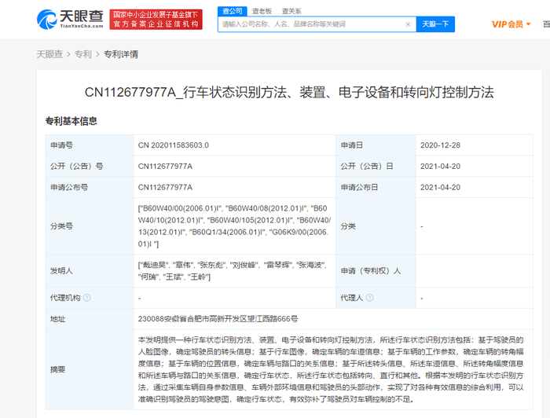This screenshot has width=550, height=418.
Task: Expand the VIP会员 dropdown menu
Action: (x=511, y=24)
